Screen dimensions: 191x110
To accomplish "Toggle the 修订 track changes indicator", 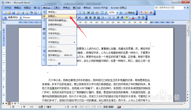I will coord(87,107).
